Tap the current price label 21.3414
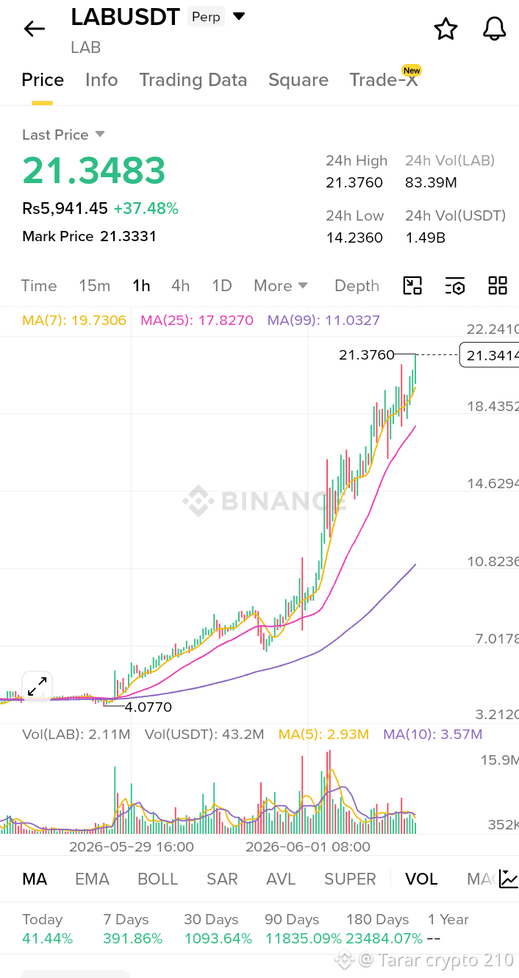This screenshot has width=519, height=978. (489, 355)
